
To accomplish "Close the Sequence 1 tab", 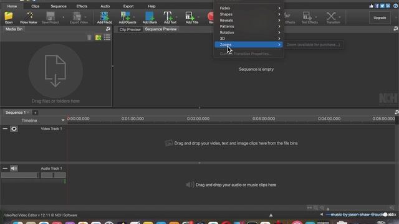I will pyautogui.click(x=28, y=112).
